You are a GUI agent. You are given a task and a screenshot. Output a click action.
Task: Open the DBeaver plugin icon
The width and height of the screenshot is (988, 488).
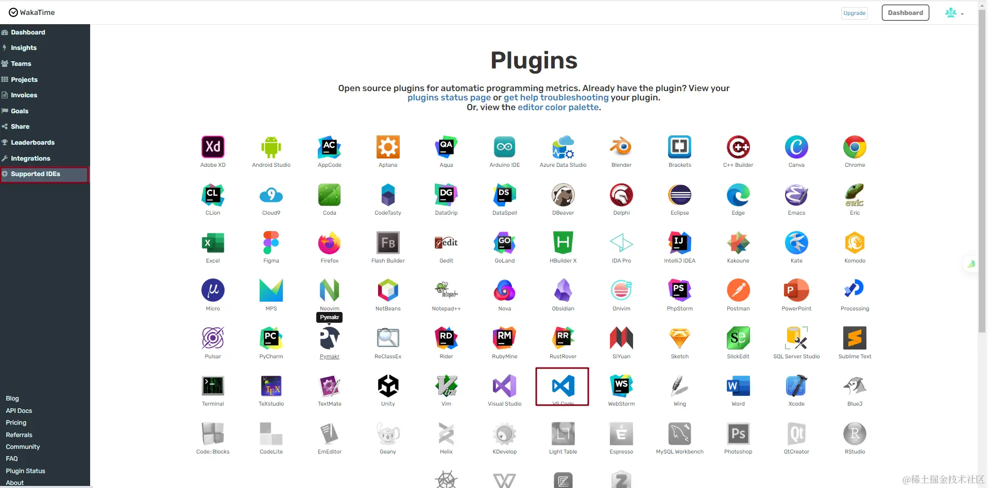pos(563,195)
